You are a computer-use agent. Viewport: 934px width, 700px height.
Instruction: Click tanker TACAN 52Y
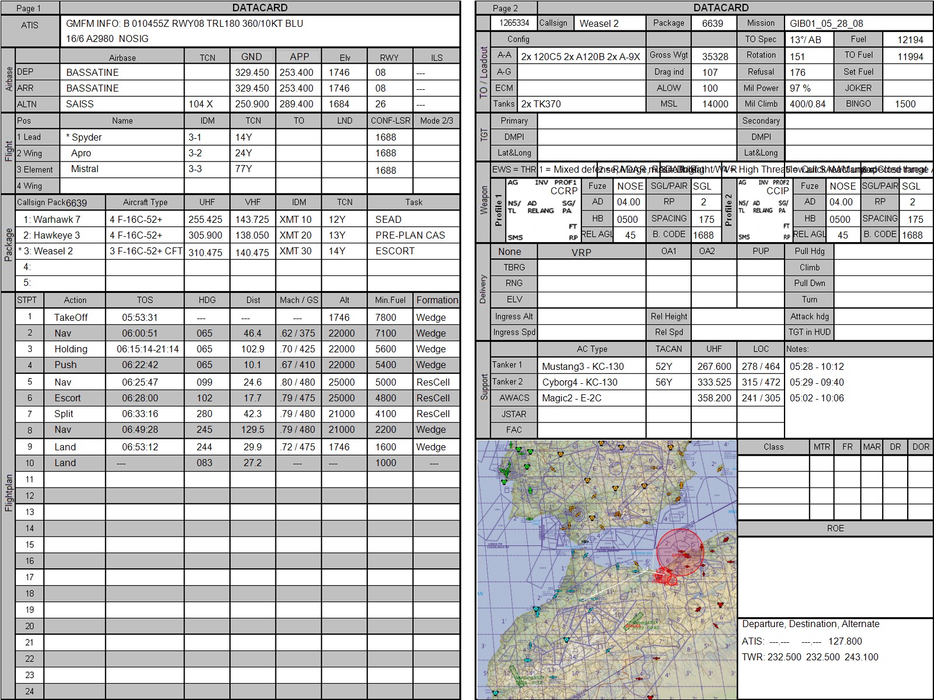(x=664, y=366)
